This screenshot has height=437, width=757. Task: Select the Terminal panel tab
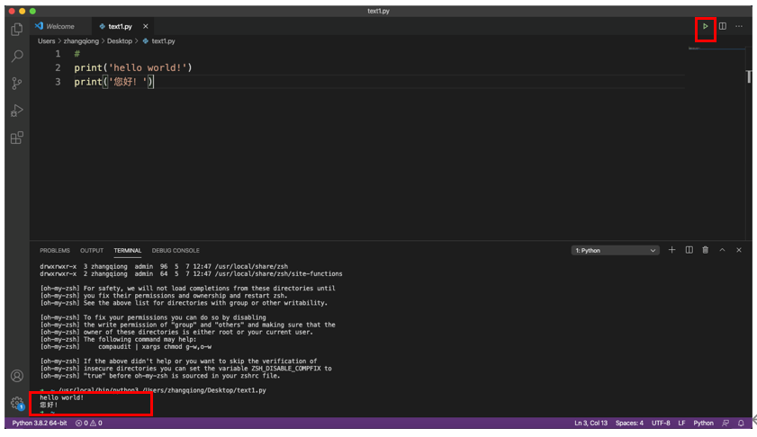(128, 250)
